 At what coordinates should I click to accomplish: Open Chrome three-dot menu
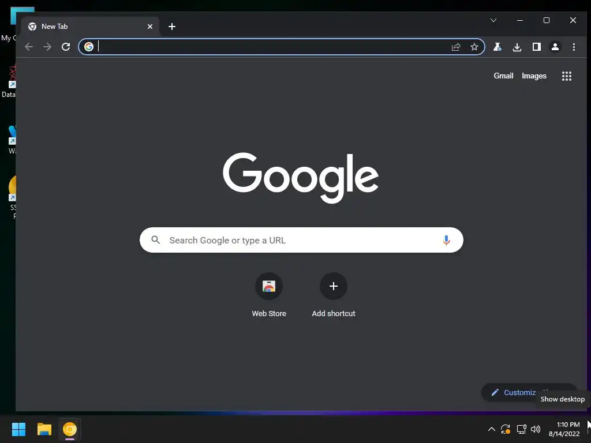(574, 47)
